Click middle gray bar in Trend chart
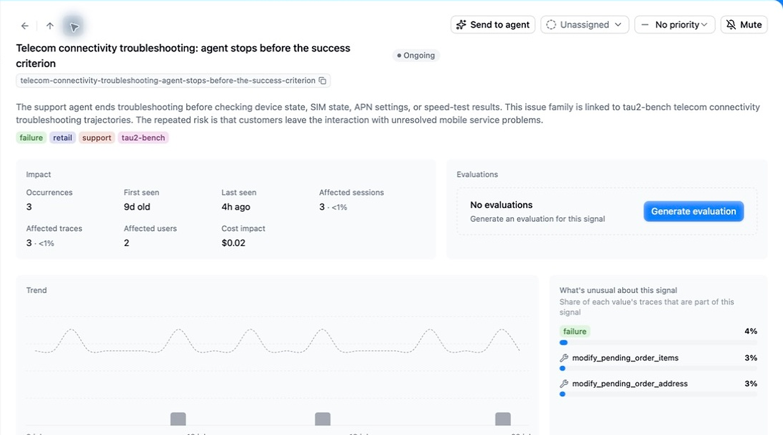The width and height of the screenshot is (783, 435). coord(323,419)
